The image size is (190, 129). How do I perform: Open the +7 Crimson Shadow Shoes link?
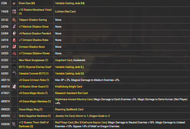coord(34,53)
